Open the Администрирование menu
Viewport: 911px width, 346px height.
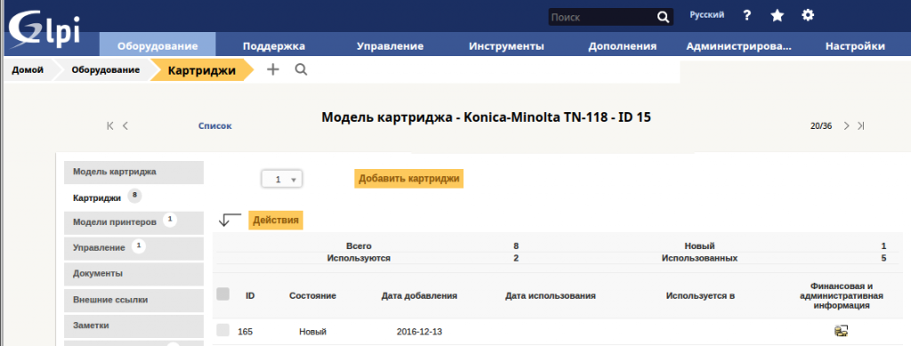[738, 46]
